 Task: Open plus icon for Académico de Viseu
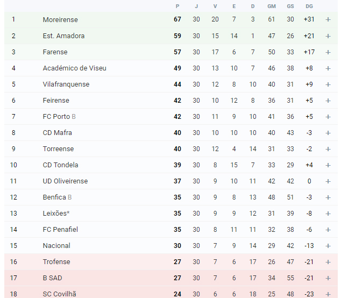328,68
